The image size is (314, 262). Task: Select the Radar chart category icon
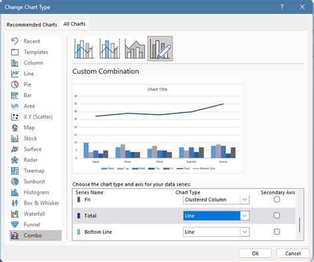click(x=15, y=160)
